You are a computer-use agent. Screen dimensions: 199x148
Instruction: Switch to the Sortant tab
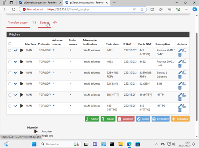(x=44, y=23)
